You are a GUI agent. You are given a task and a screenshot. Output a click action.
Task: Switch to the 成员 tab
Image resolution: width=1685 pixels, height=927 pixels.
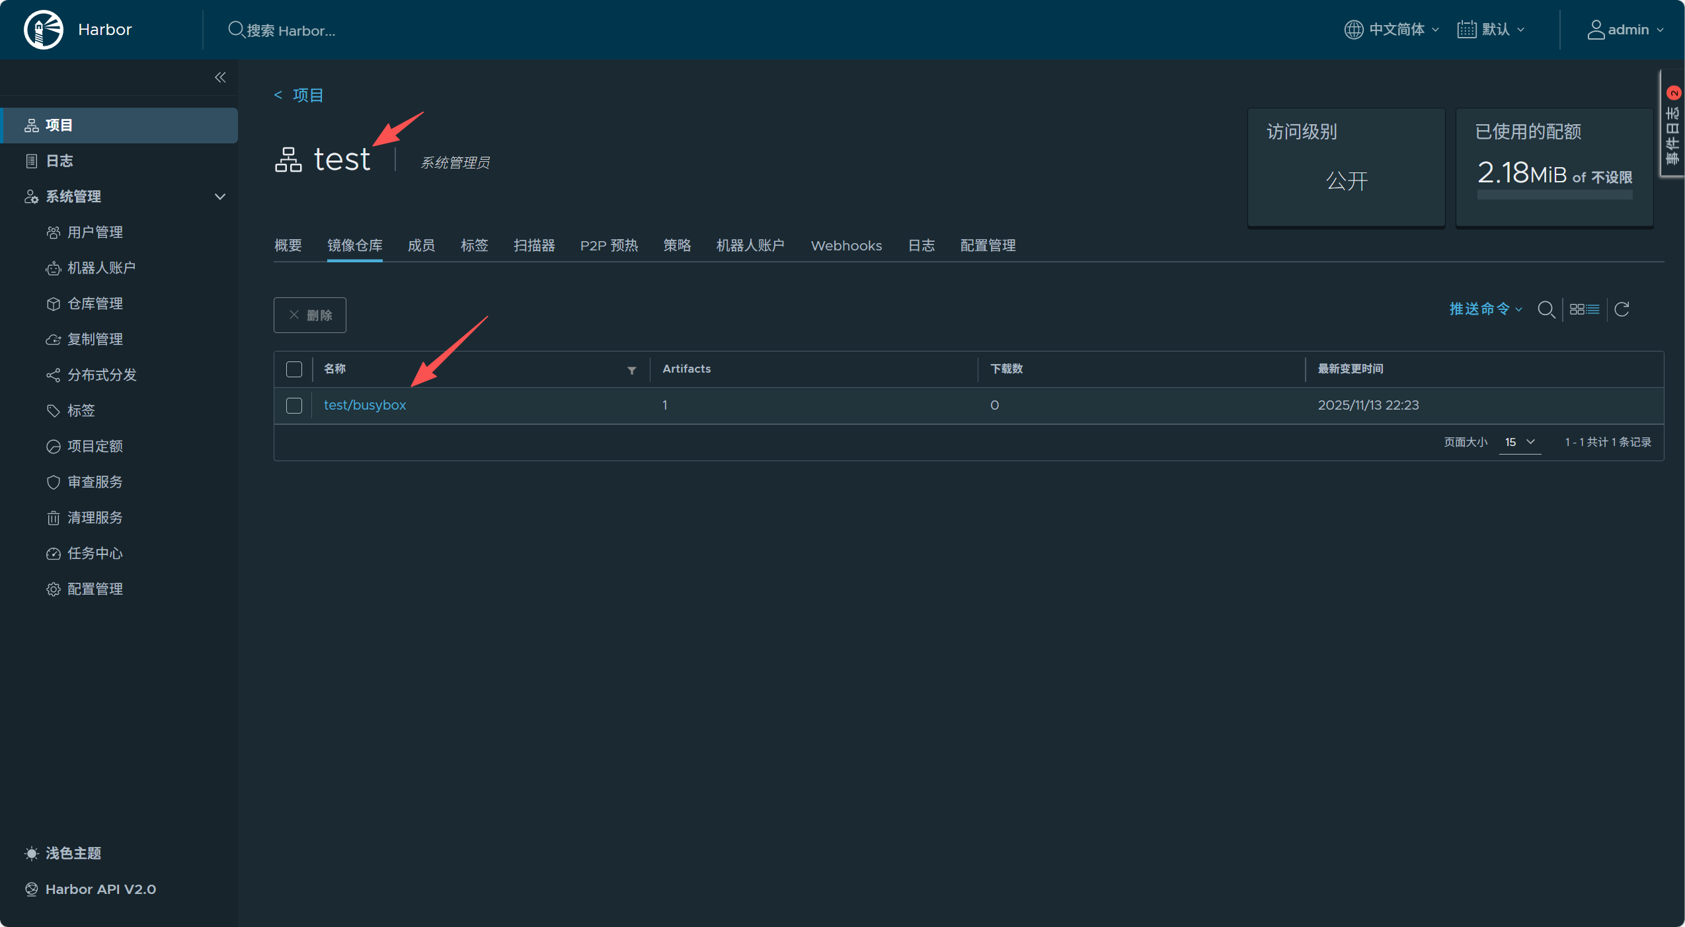tap(421, 246)
